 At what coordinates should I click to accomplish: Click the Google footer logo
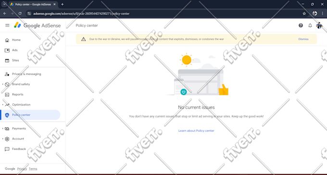coord(10,169)
